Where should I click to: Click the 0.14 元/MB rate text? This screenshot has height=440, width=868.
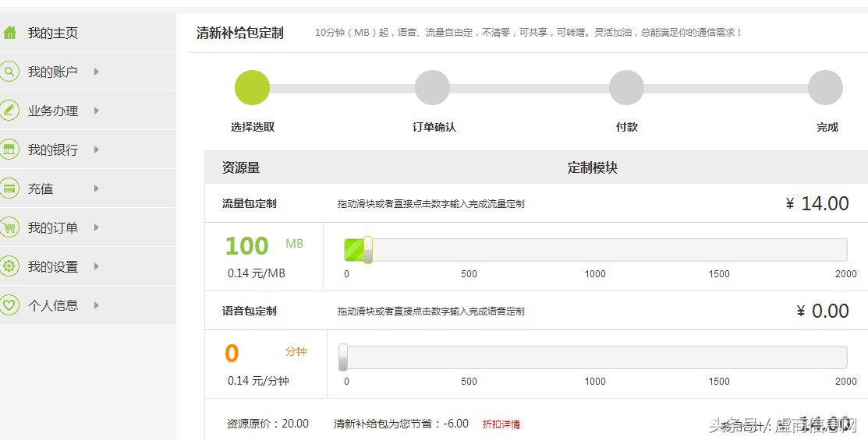[x=257, y=273]
